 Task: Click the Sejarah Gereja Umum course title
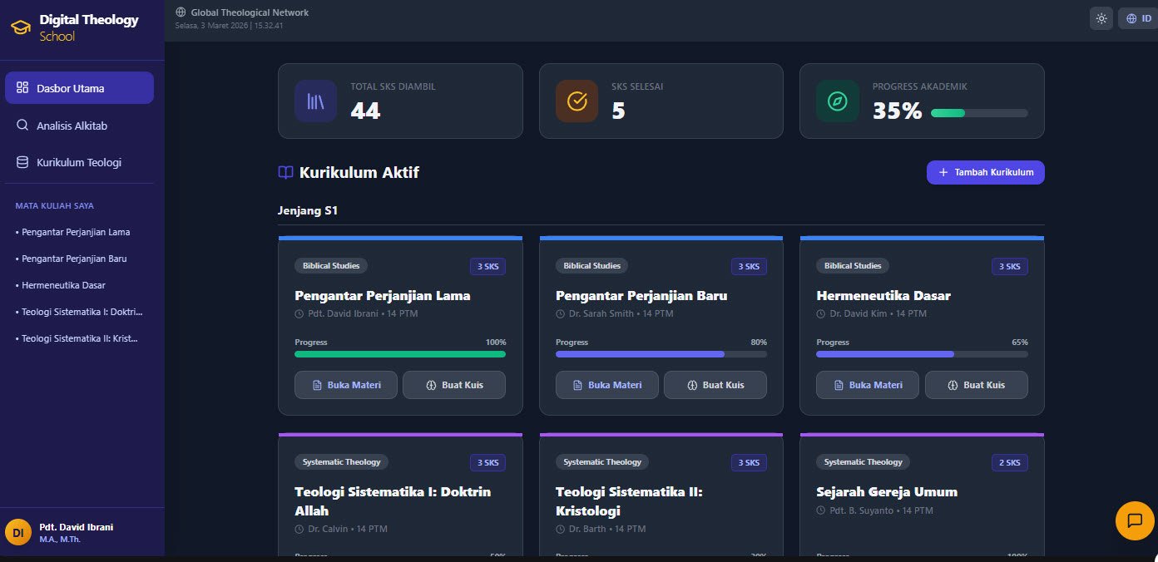click(x=887, y=491)
